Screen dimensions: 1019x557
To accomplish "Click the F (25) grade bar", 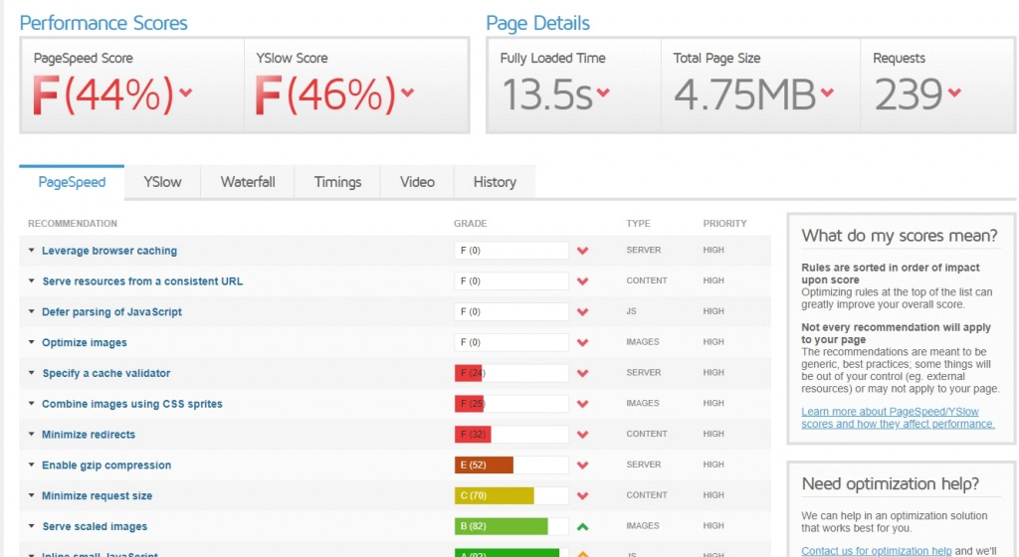I will (x=511, y=404).
